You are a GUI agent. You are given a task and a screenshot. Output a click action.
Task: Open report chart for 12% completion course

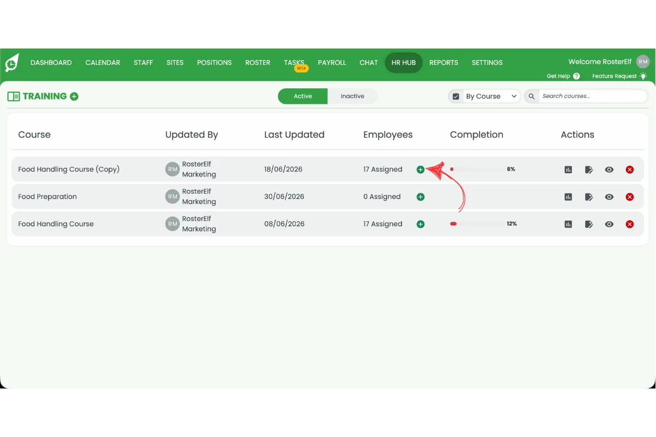click(x=569, y=224)
